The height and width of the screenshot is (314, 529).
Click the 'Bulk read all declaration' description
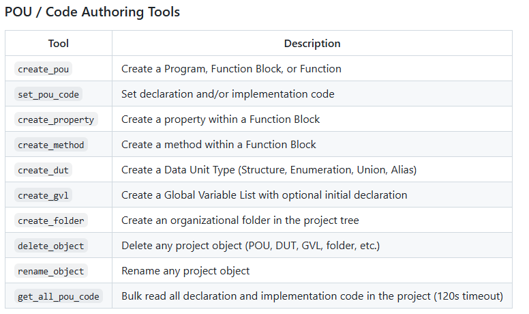pos(312,296)
